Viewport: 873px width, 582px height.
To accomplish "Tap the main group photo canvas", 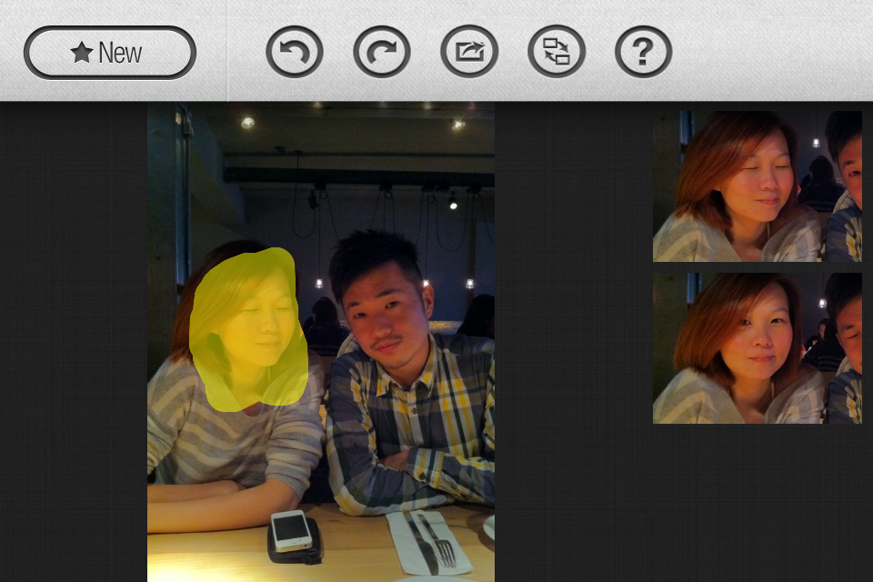I will click(321, 341).
